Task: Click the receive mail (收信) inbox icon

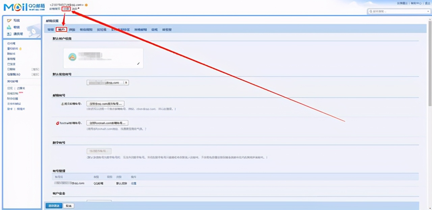Action: point(9,27)
